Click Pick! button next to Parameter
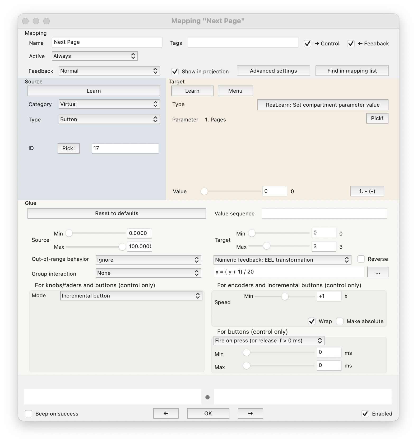417x443 pixels. (377, 118)
